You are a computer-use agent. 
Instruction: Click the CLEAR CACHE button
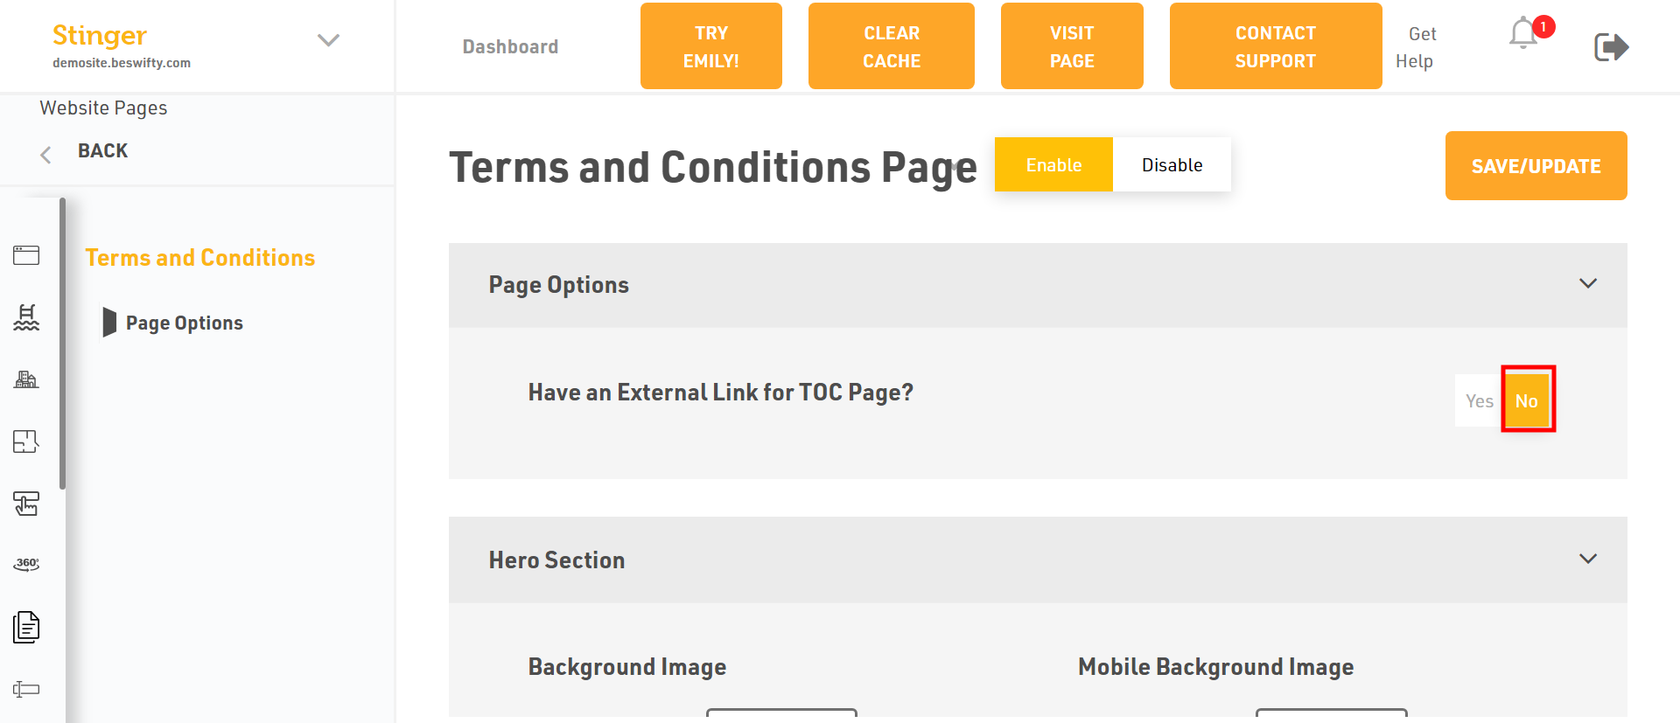[x=891, y=46]
